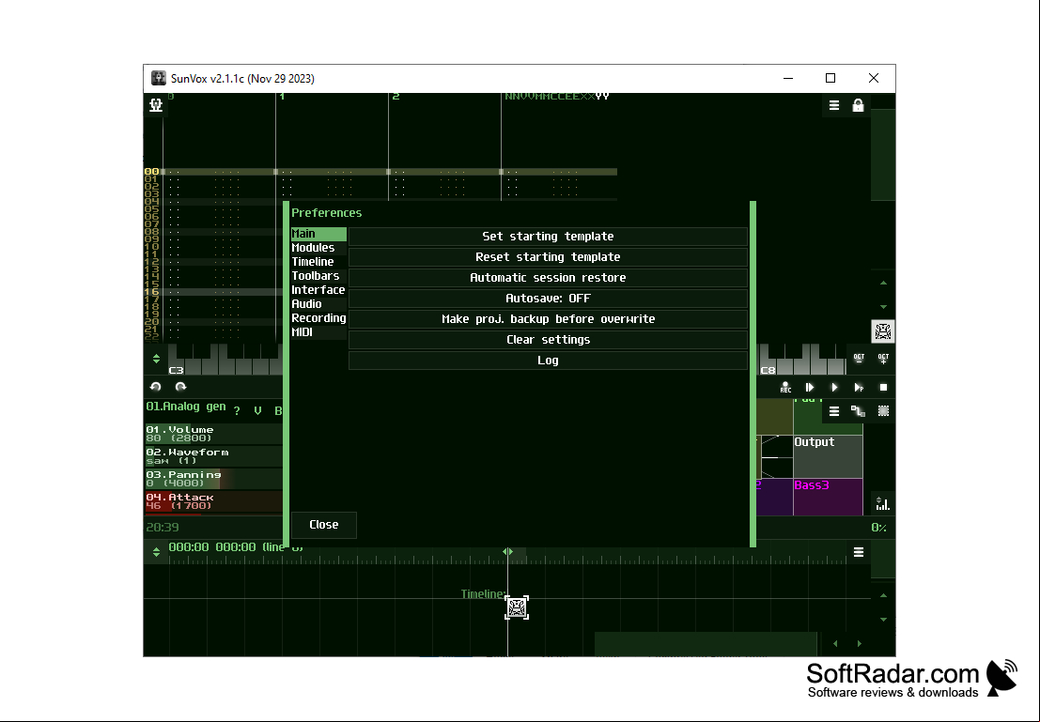Stop playback with the Stop button
Screen dimensions: 1040x722
coord(883,387)
